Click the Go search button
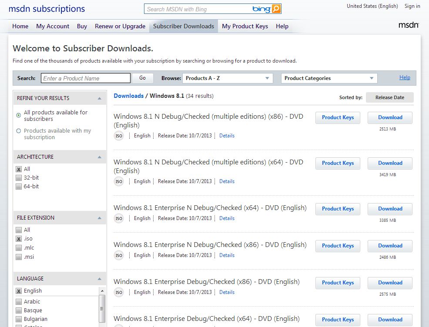 [142, 78]
